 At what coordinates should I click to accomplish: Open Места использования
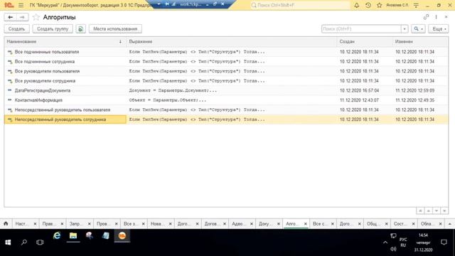115,28
